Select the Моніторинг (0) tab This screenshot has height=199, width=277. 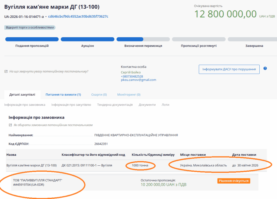pyautogui.click(x=129, y=95)
